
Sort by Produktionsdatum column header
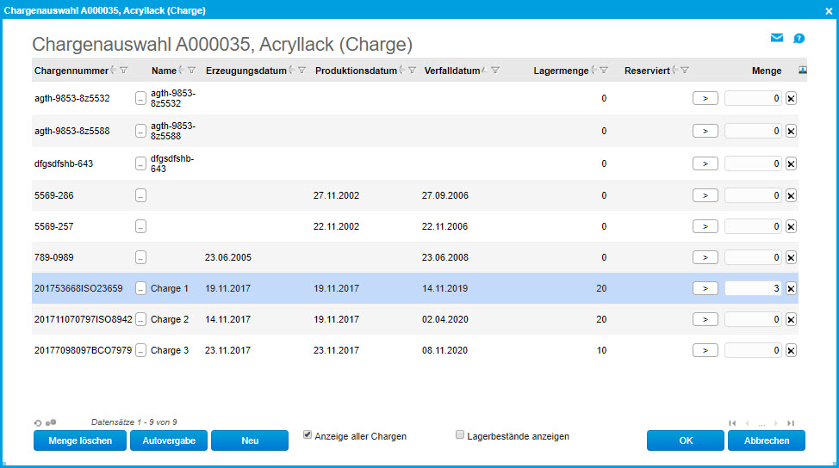[356, 71]
